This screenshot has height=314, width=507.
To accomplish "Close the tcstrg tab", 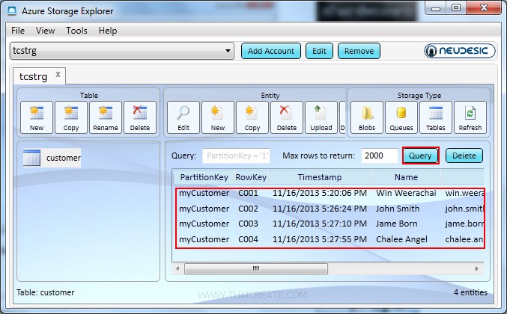I will 58,75.
